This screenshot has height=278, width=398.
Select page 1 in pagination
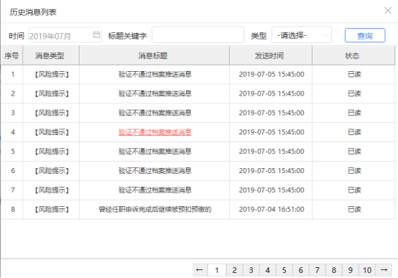[x=217, y=270]
